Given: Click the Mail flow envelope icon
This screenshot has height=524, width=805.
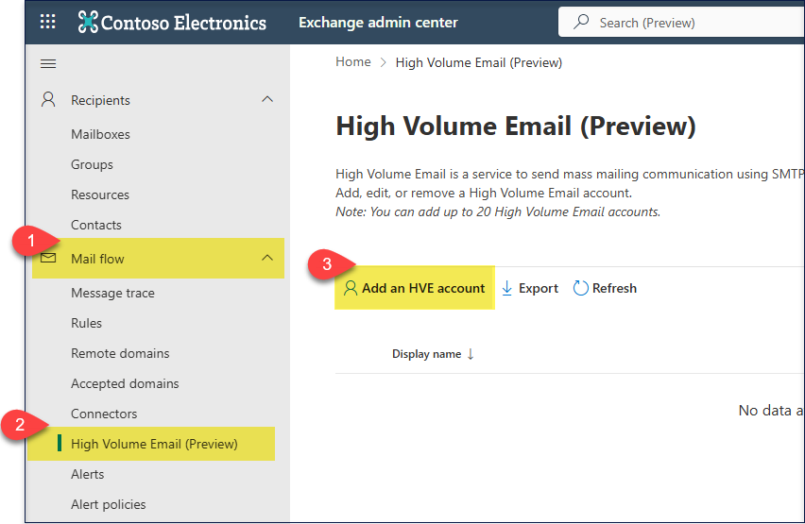Looking at the screenshot, I should [x=48, y=259].
